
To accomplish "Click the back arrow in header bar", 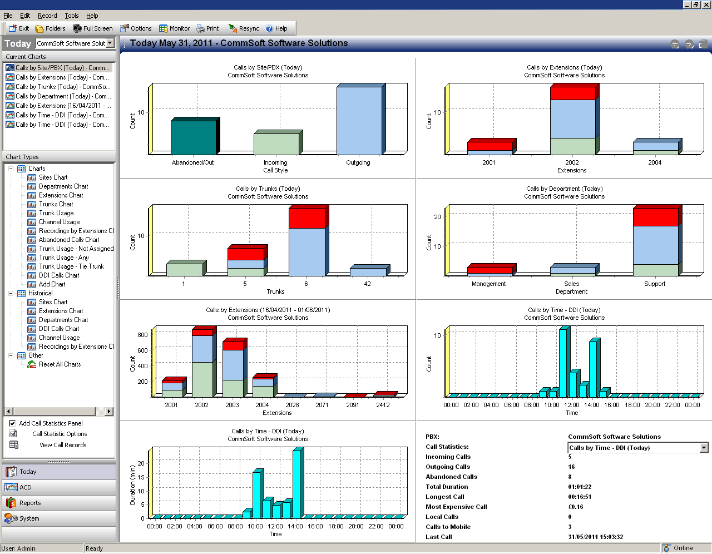I will [675, 44].
